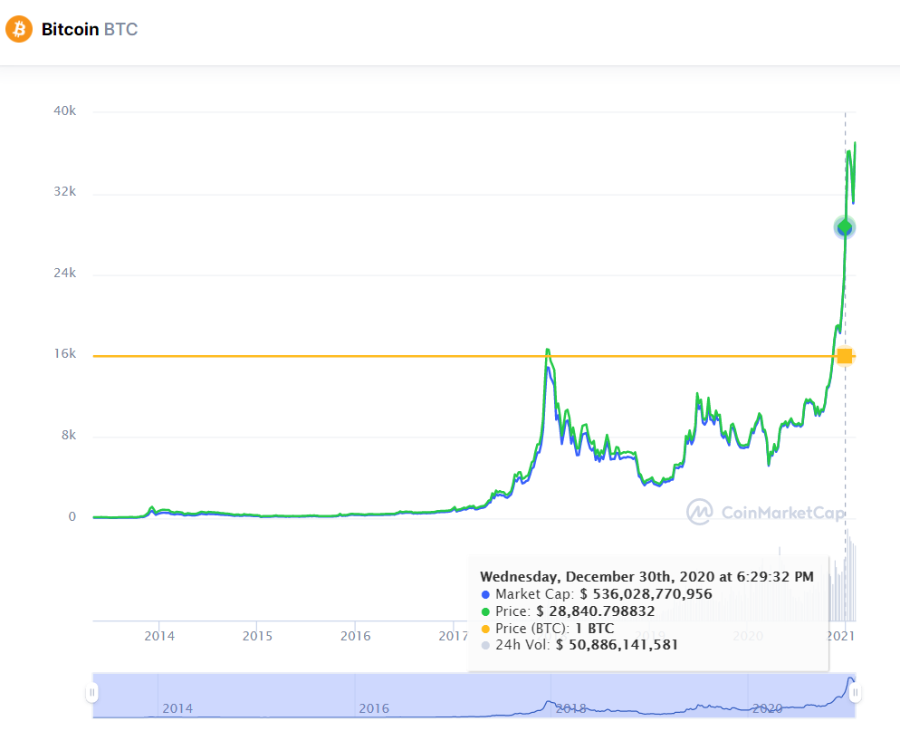
Task: Click 2016 label in the navigator strip
Action: [x=374, y=708]
